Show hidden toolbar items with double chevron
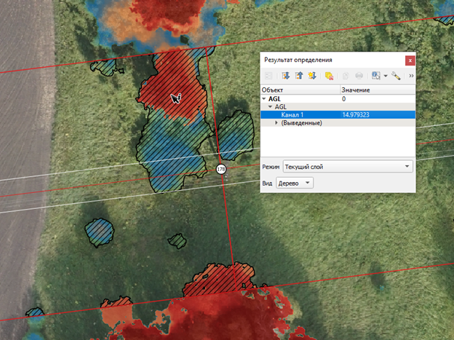The image size is (454, 340). [x=411, y=75]
